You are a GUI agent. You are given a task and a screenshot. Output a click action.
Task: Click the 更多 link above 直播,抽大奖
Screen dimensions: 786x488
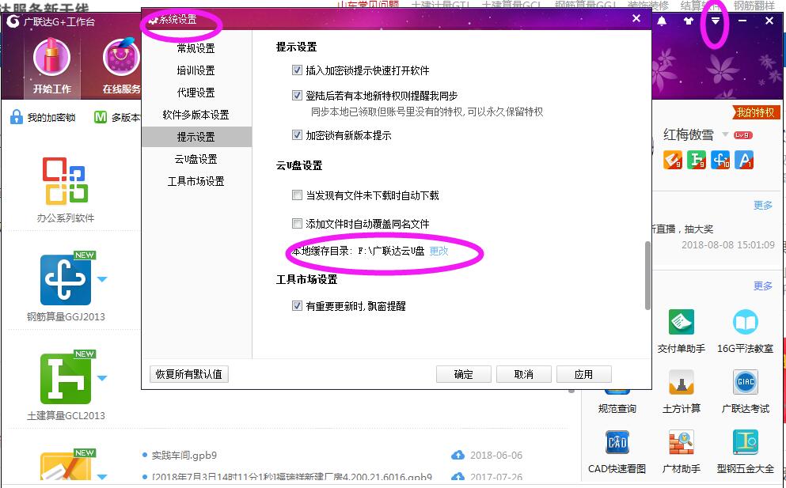pos(763,206)
